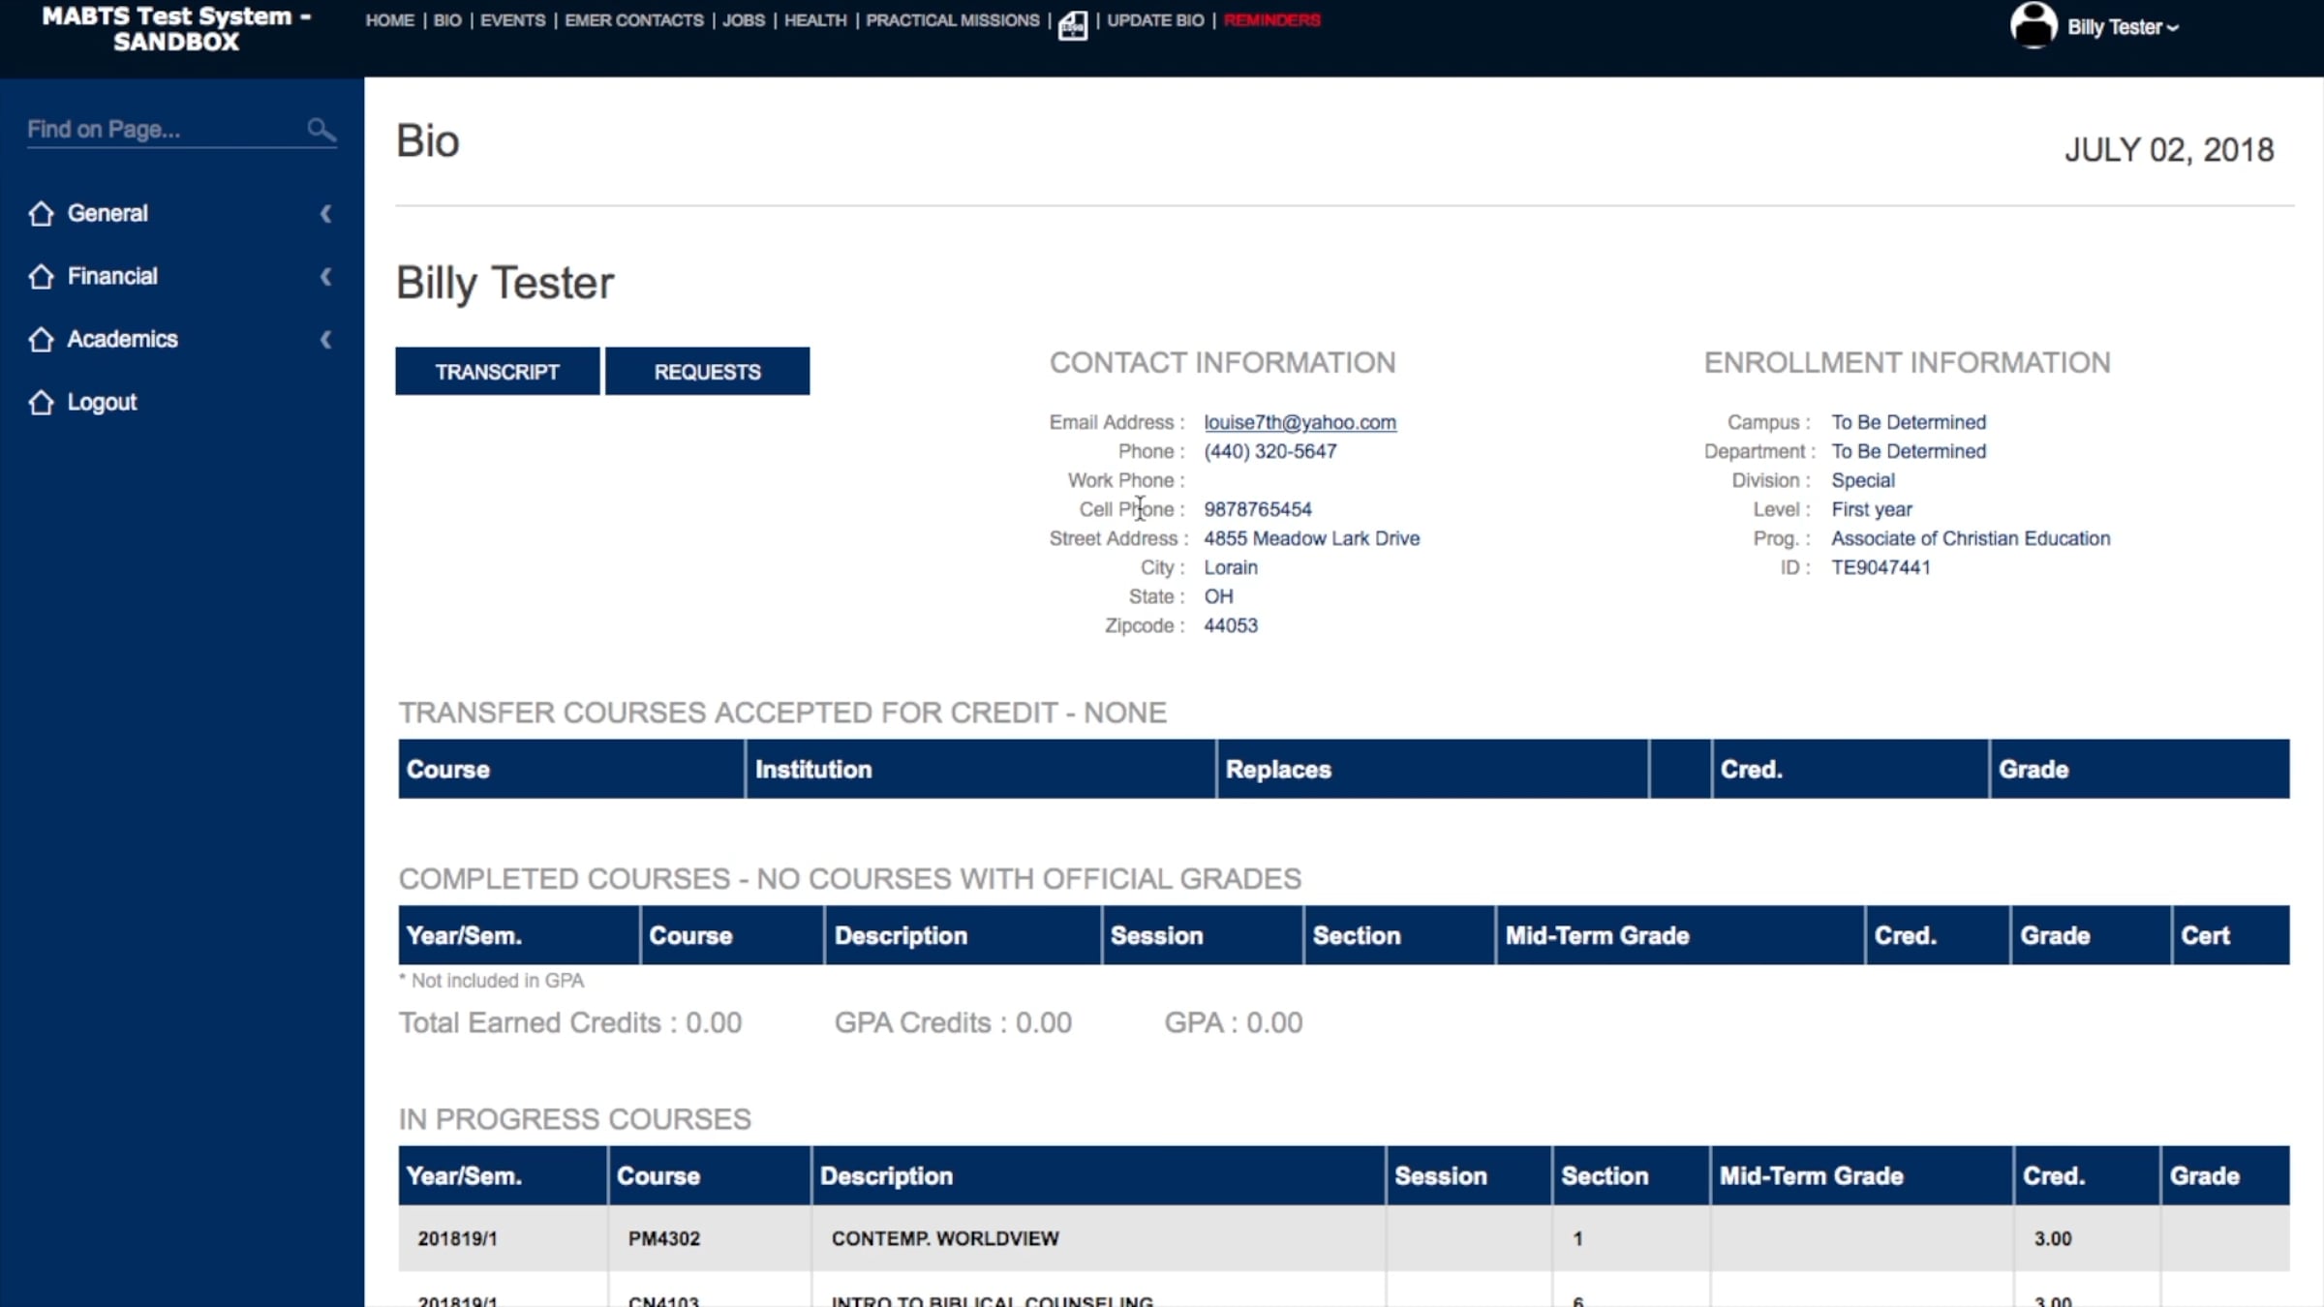2324x1307 pixels.
Task: Select the PM4302 Contemp. Worldview course row
Action: [944, 1238]
